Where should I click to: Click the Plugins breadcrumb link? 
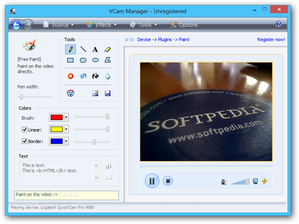click(x=165, y=39)
